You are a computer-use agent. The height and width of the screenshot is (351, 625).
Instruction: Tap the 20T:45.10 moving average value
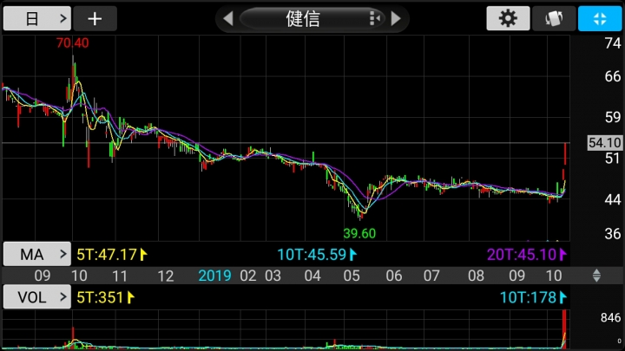coord(522,254)
